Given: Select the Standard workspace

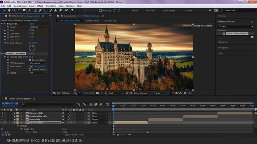Looking at the screenshot, I should pos(150,10).
